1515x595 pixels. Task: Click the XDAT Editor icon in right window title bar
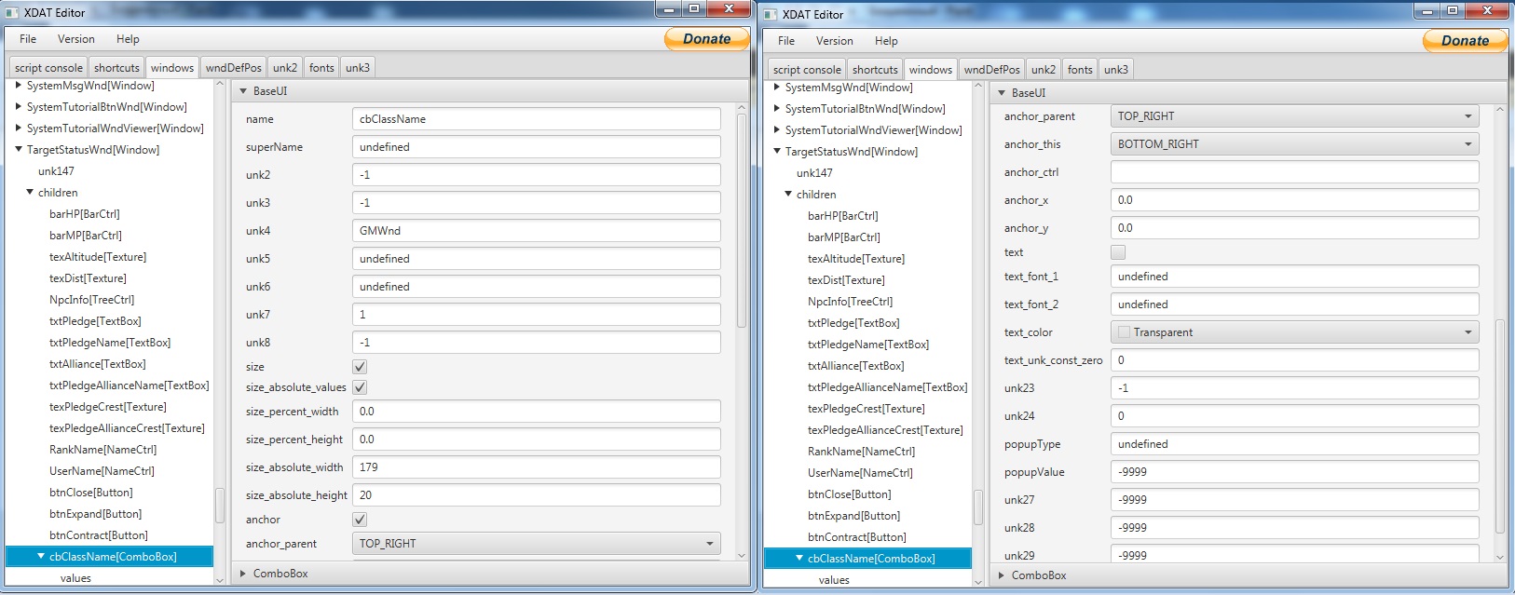pyautogui.click(x=771, y=15)
